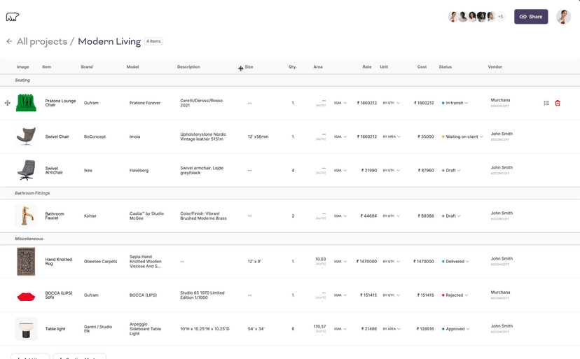Delete the Pratone Lounge Chair row
Viewport: 580px width, 359px height.
[558, 103]
